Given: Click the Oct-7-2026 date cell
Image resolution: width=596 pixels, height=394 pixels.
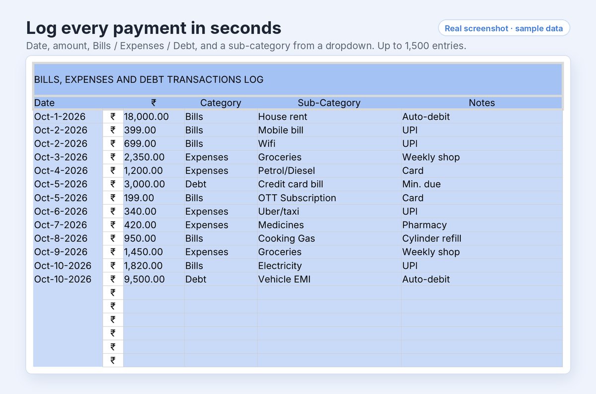Looking at the screenshot, I should coord(68,225).
